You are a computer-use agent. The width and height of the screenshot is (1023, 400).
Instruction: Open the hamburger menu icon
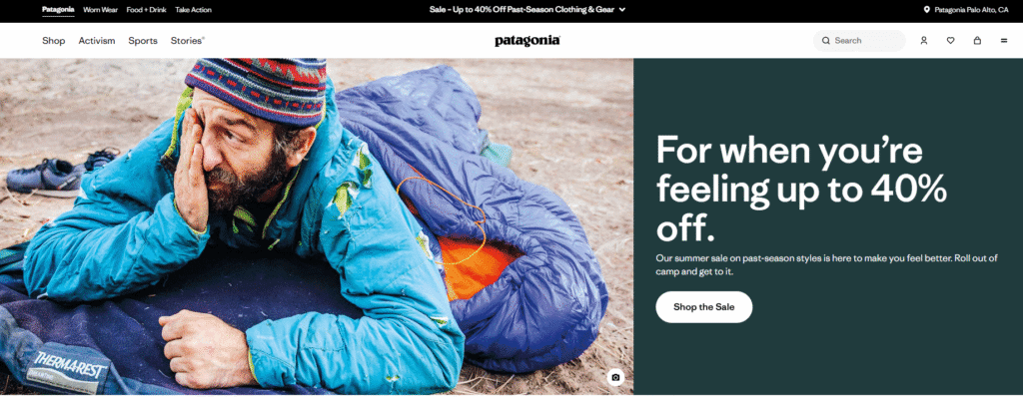pyautogui.click(x=1003, y=40)
